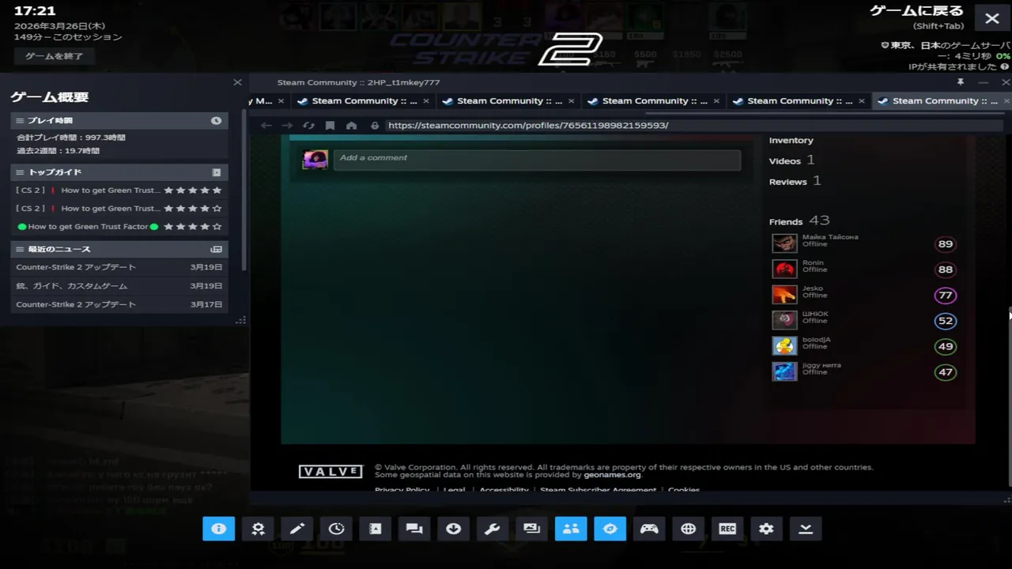1012x569 pixels.
Task: Click the browser page vertical scrollbar
Action: click(1010, 395)
